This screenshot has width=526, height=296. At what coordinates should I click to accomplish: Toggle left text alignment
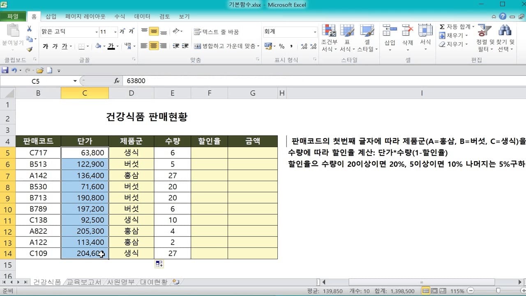tap(144, 46)
